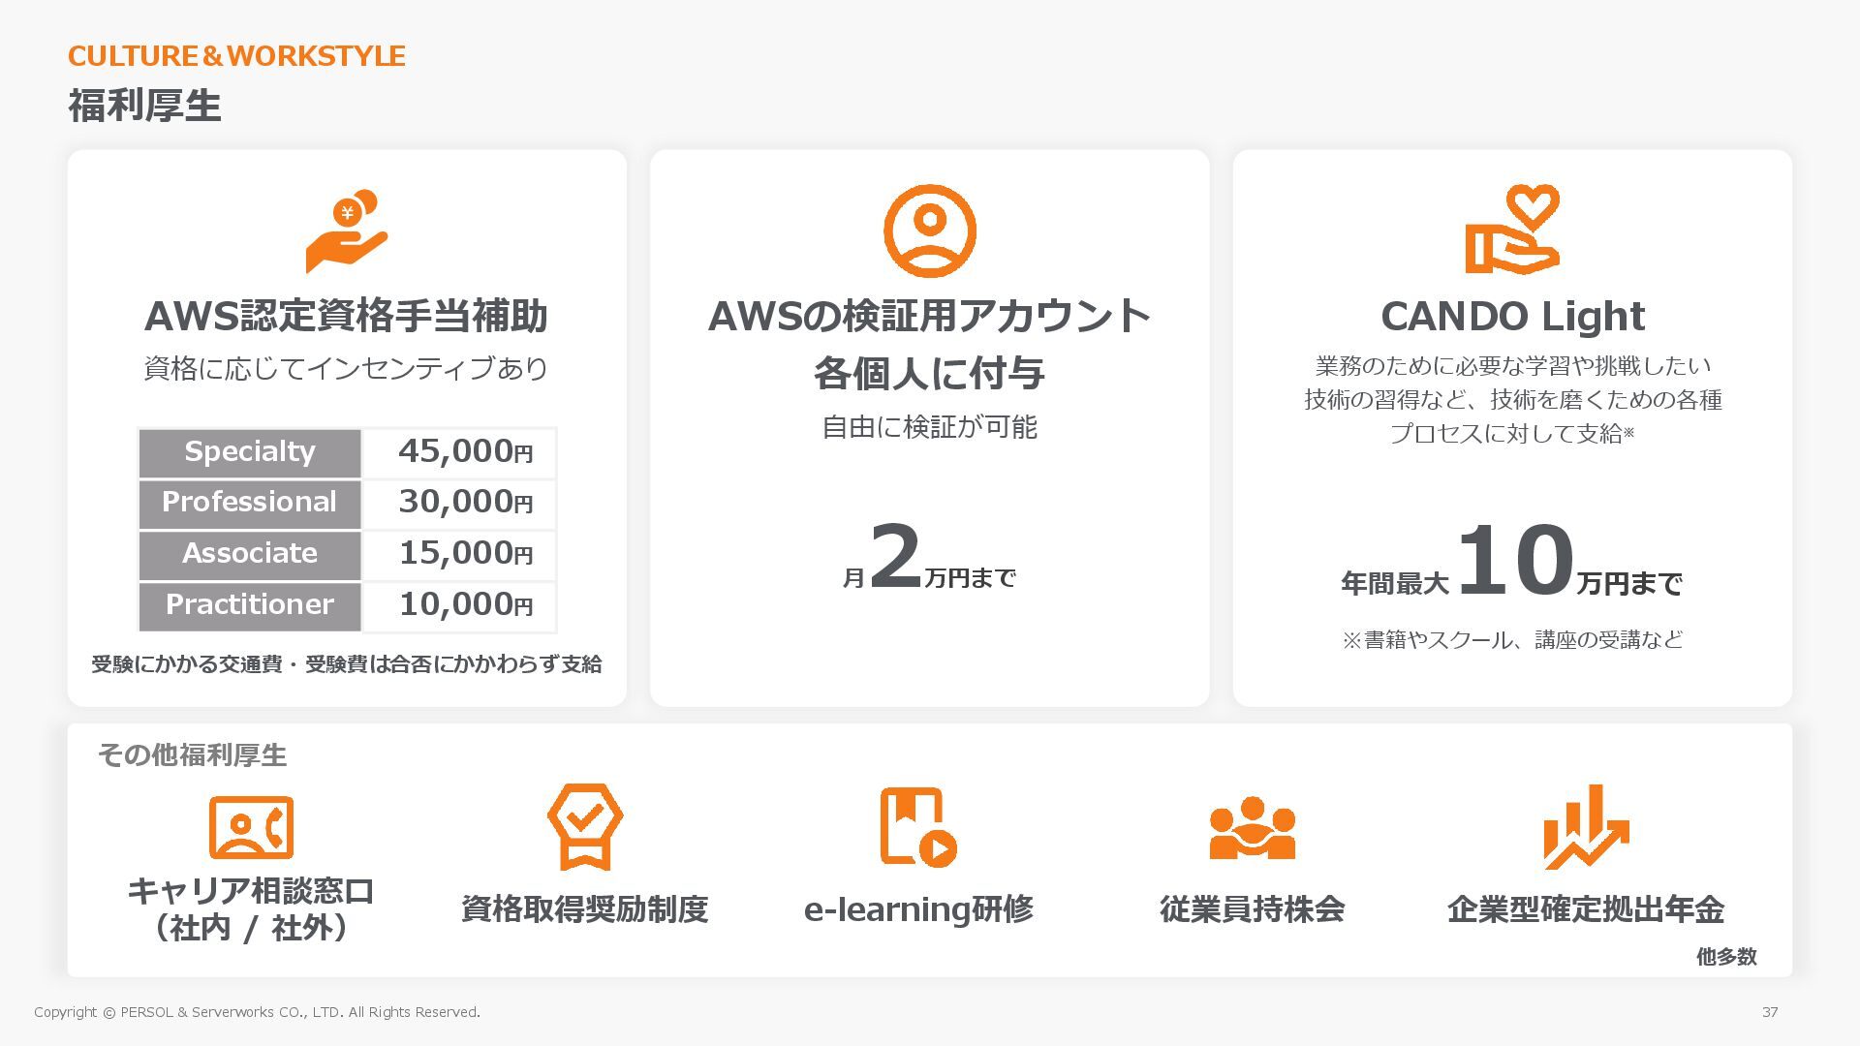Click the hand with heart icon

click(x=1512, y=230)
